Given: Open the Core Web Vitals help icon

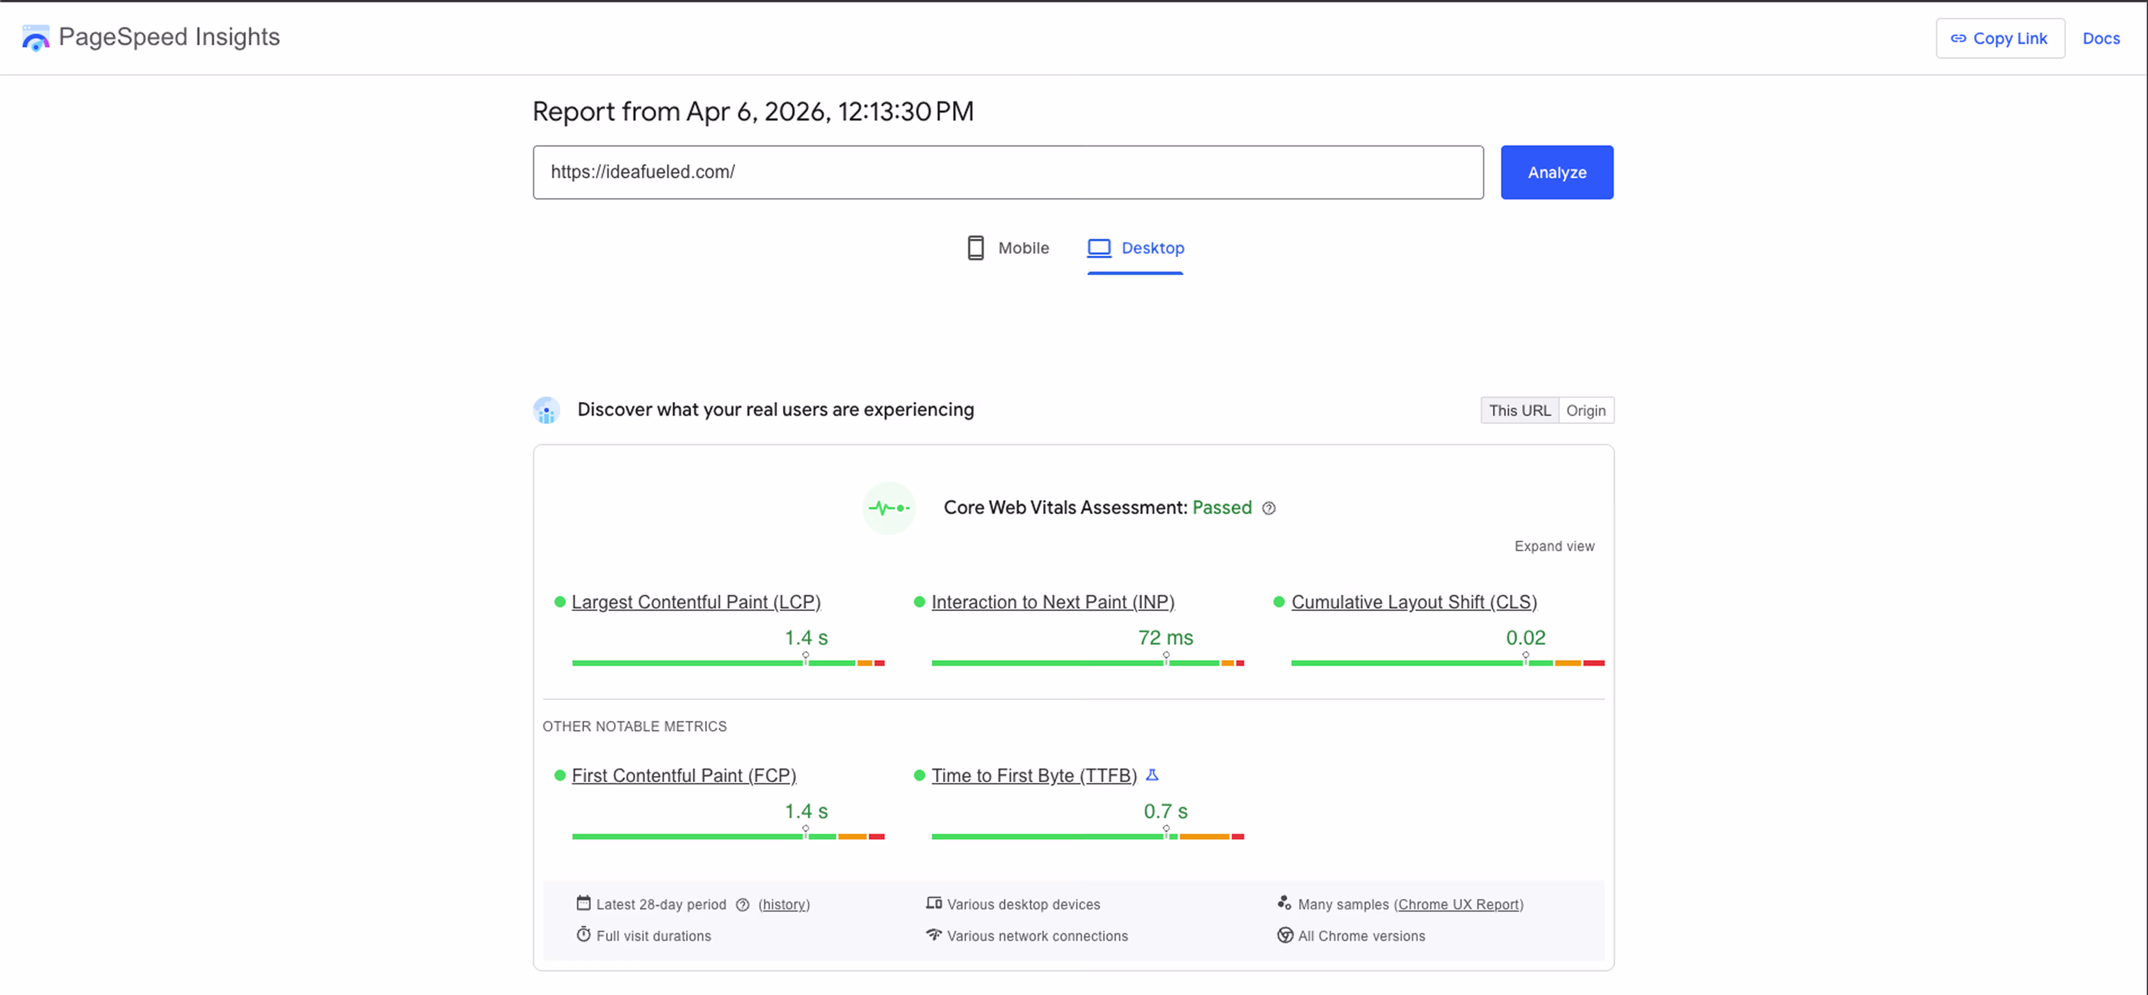Looking at the screenshot, I should [1268, 508].
